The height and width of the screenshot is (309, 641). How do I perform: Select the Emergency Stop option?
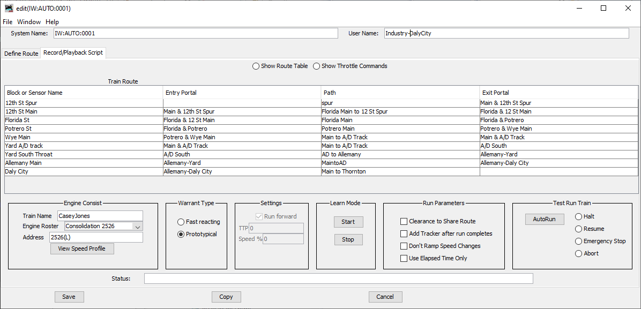578,241
